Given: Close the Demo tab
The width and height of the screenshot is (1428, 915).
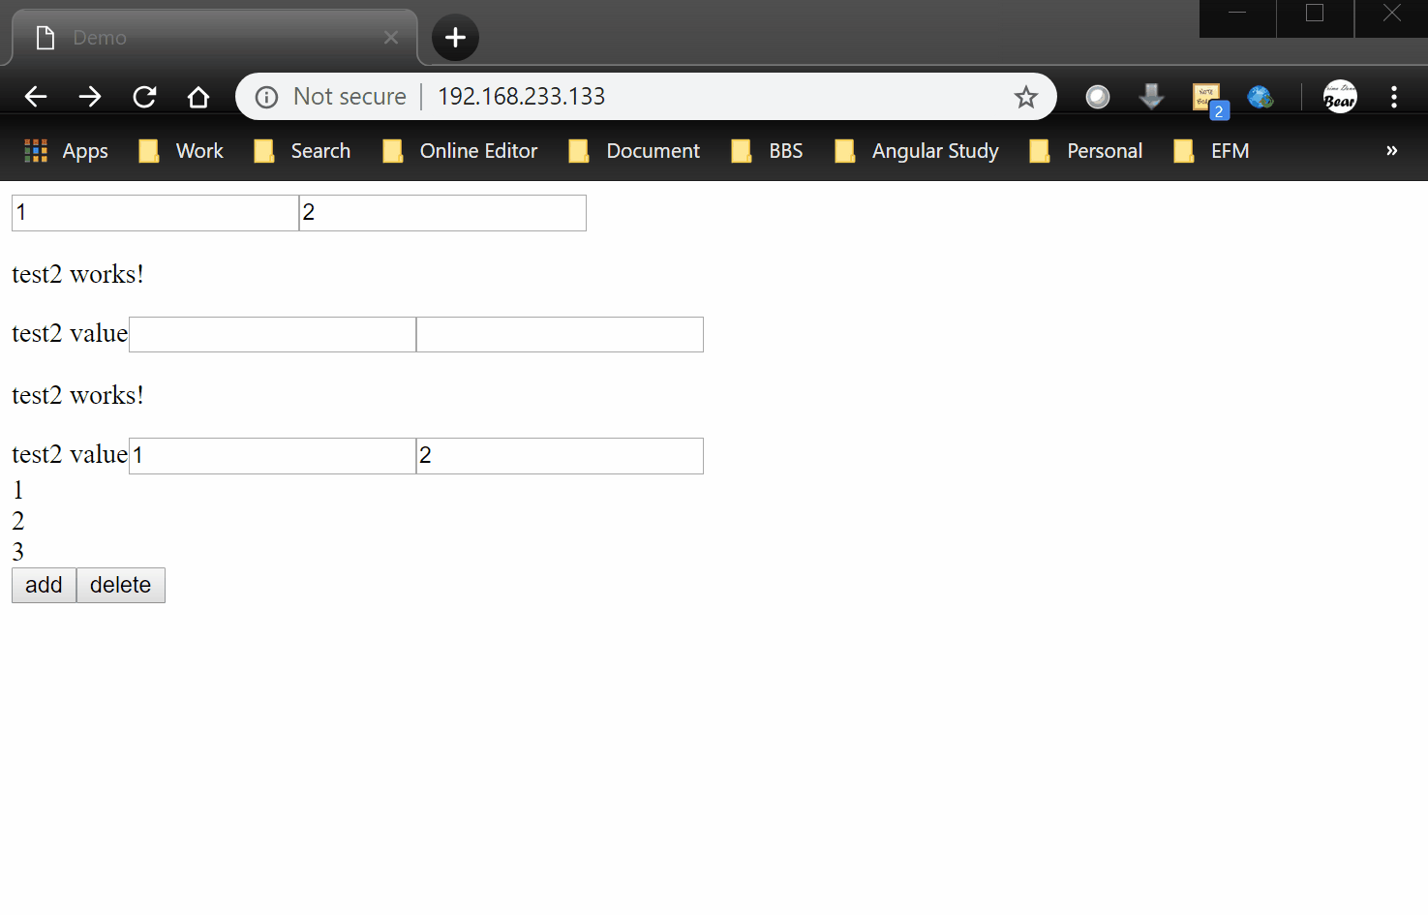Looking at the screenshot, I should [391, 38].
